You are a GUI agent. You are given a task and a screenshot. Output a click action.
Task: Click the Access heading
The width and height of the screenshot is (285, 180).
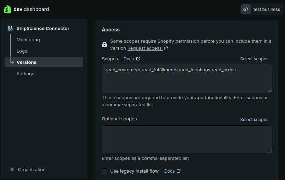click(111, 30)
